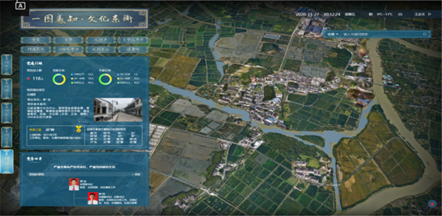The height and width of the screenshot is (216, 442).
Task: Click the temperature 9℃~11℃
Action: point(385,14)
